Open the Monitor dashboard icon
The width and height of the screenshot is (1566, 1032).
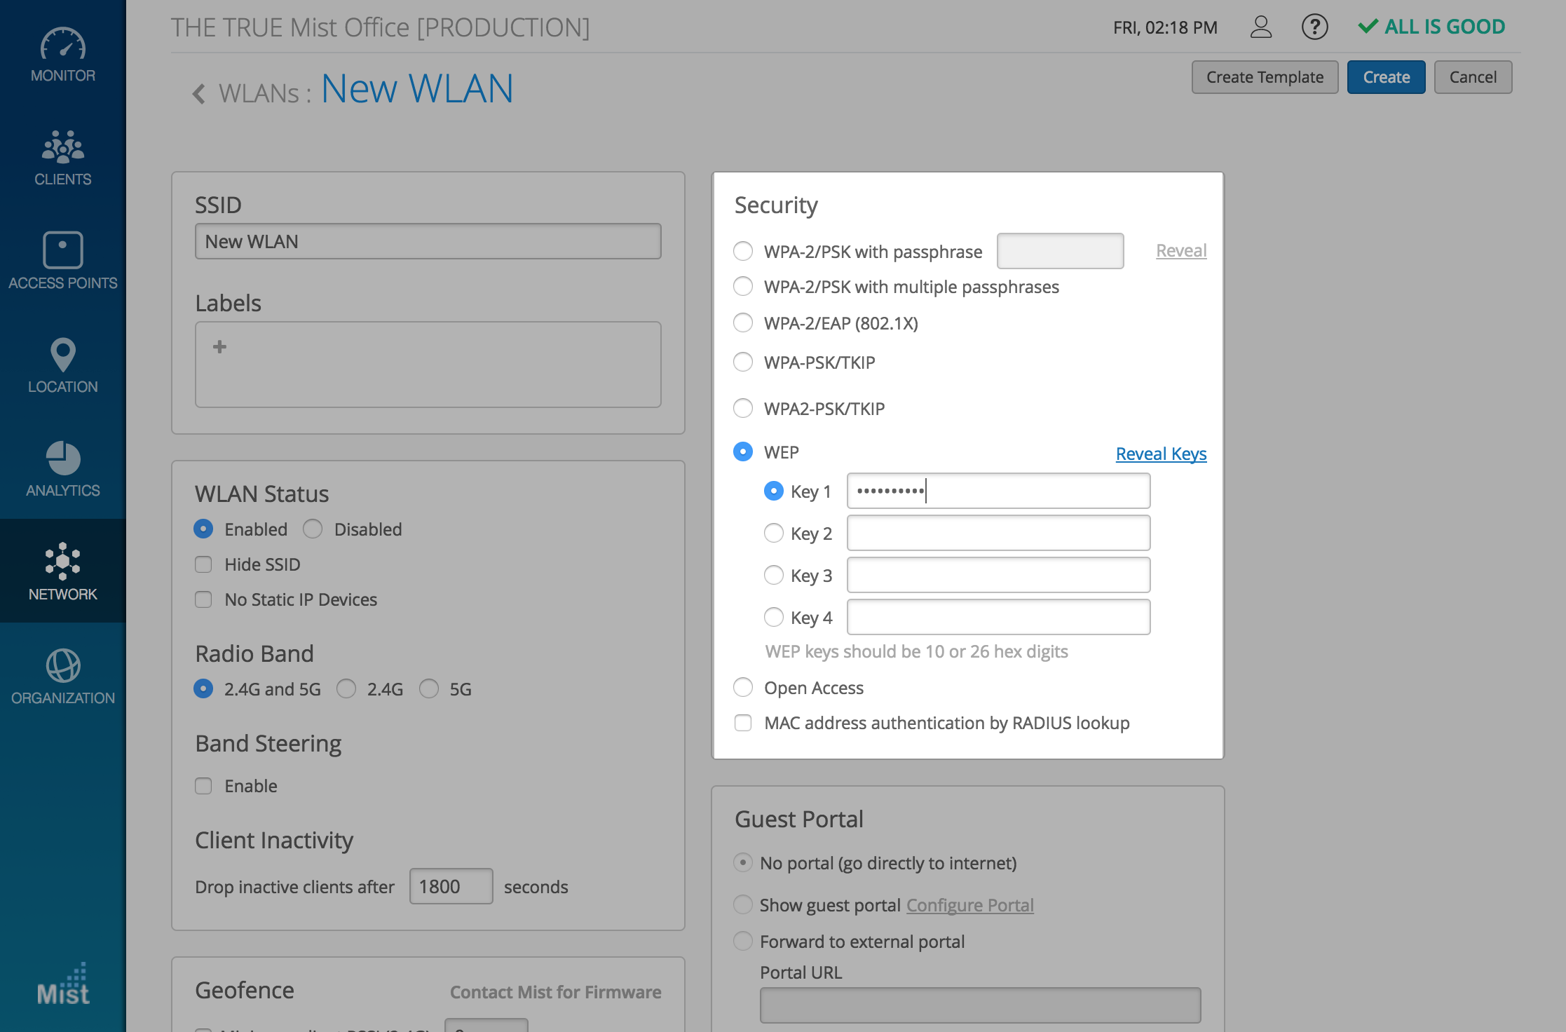tap(63, 45)
